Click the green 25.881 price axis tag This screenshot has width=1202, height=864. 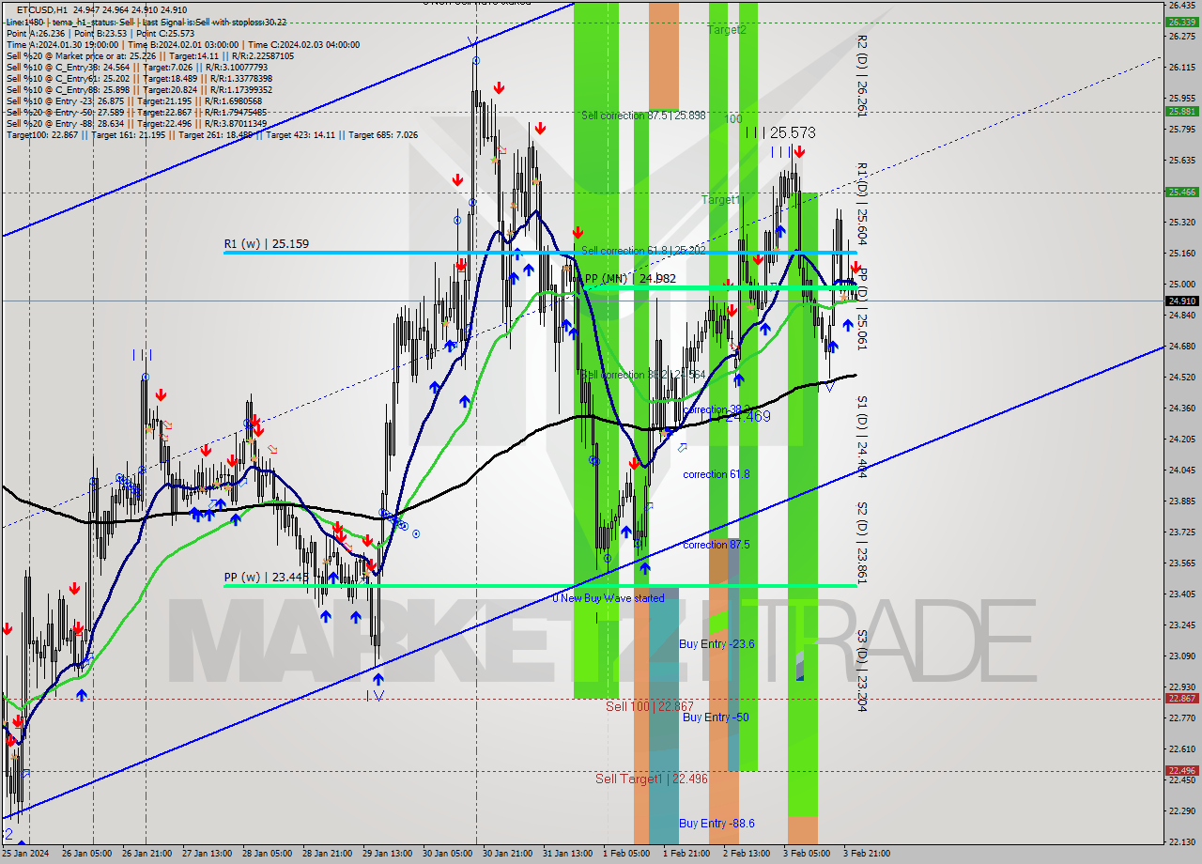pyautogui.click(x=1180, y=111)
